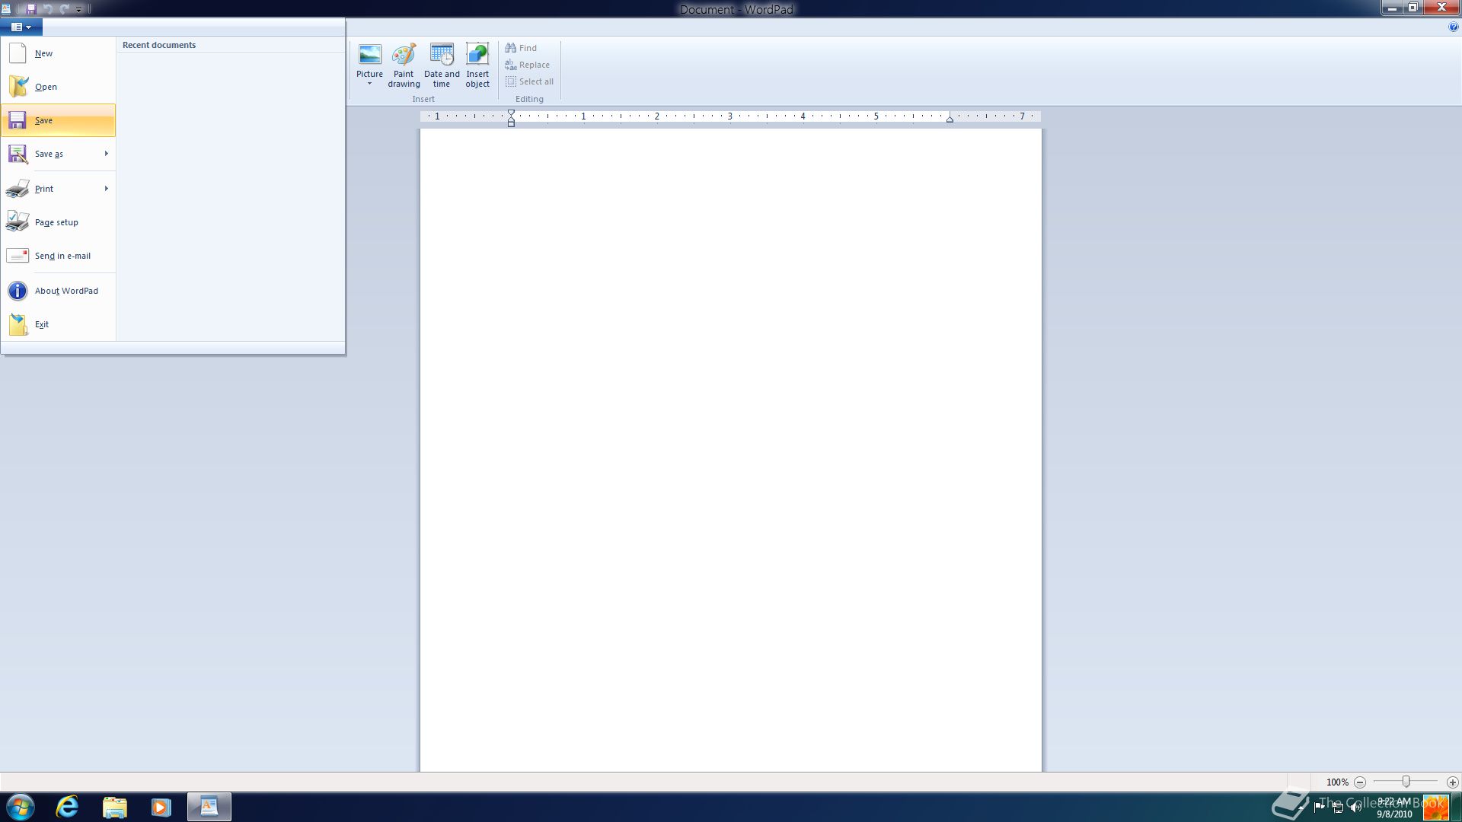This screenshot has width=1462, height=822.
Task: Choose Send in e-mail option
Action: click(62, 256)
